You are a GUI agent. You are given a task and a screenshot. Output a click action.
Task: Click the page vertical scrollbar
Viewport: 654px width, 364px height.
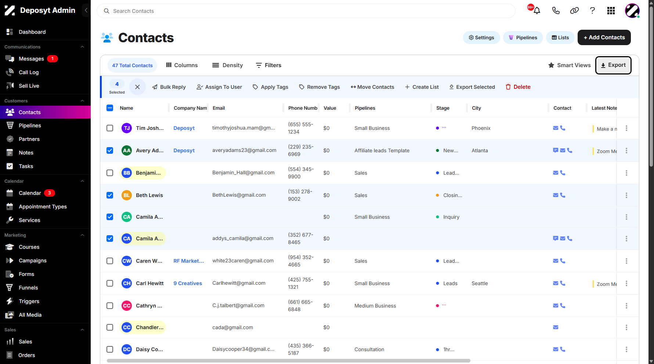[x=651, y=86]
